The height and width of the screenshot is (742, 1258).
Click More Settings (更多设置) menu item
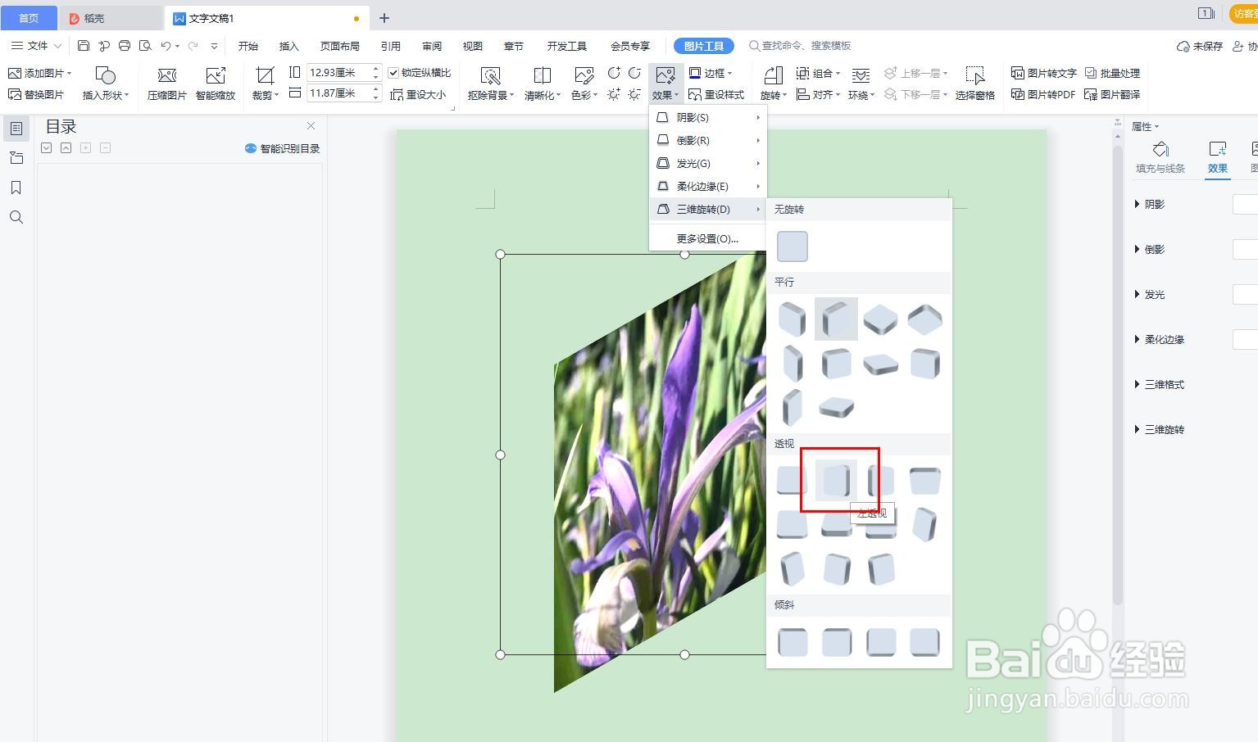click(x=708, y=238)
